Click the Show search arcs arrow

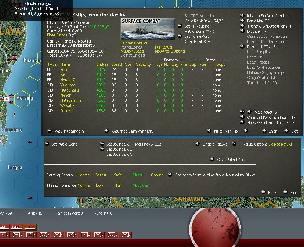tap(242, 122)
